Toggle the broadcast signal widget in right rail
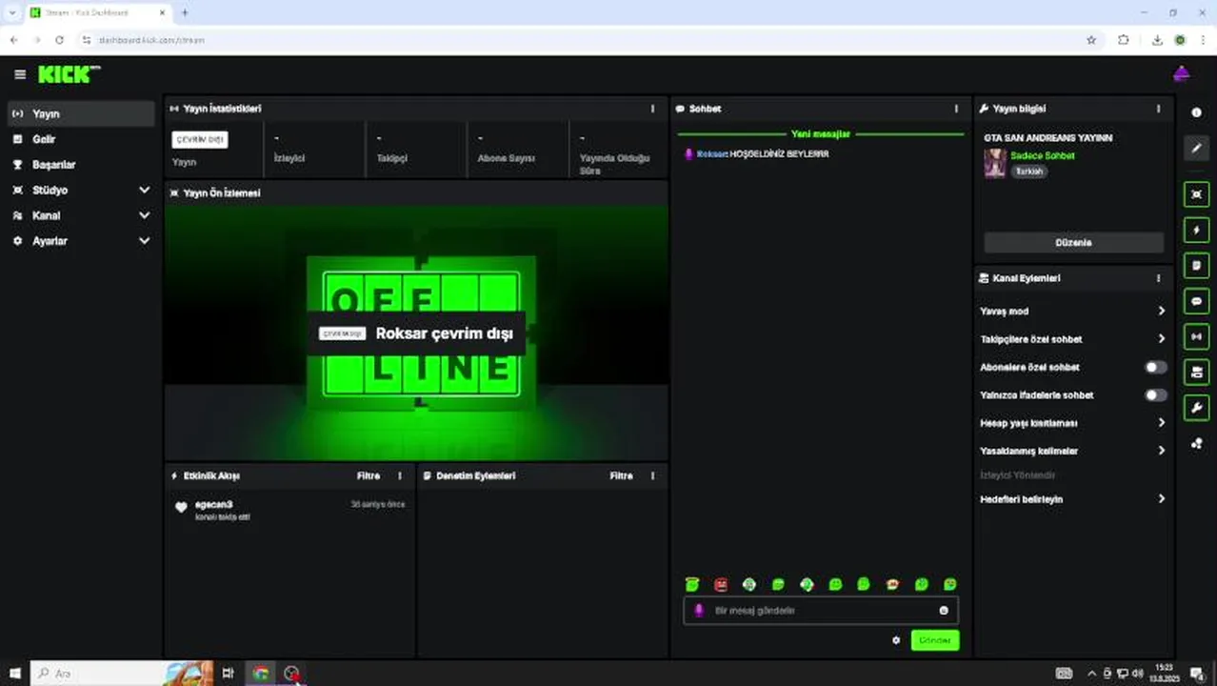The height and width of the screenshot is (686, 1217). 1196,336
